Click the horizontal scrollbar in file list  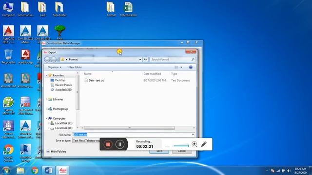pyautogui.click(x=129, y=128)
